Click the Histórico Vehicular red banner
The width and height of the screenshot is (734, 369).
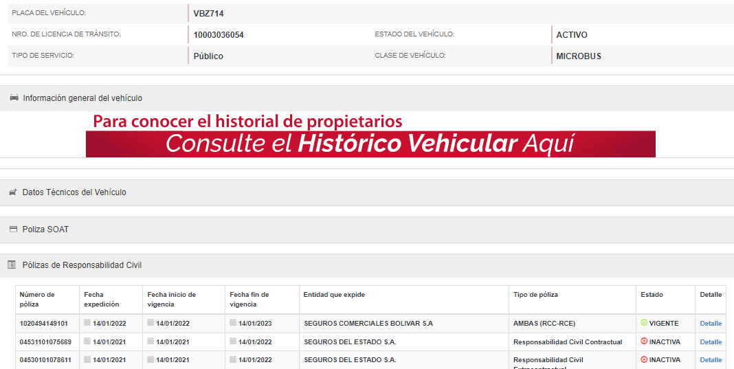[370, 144]
